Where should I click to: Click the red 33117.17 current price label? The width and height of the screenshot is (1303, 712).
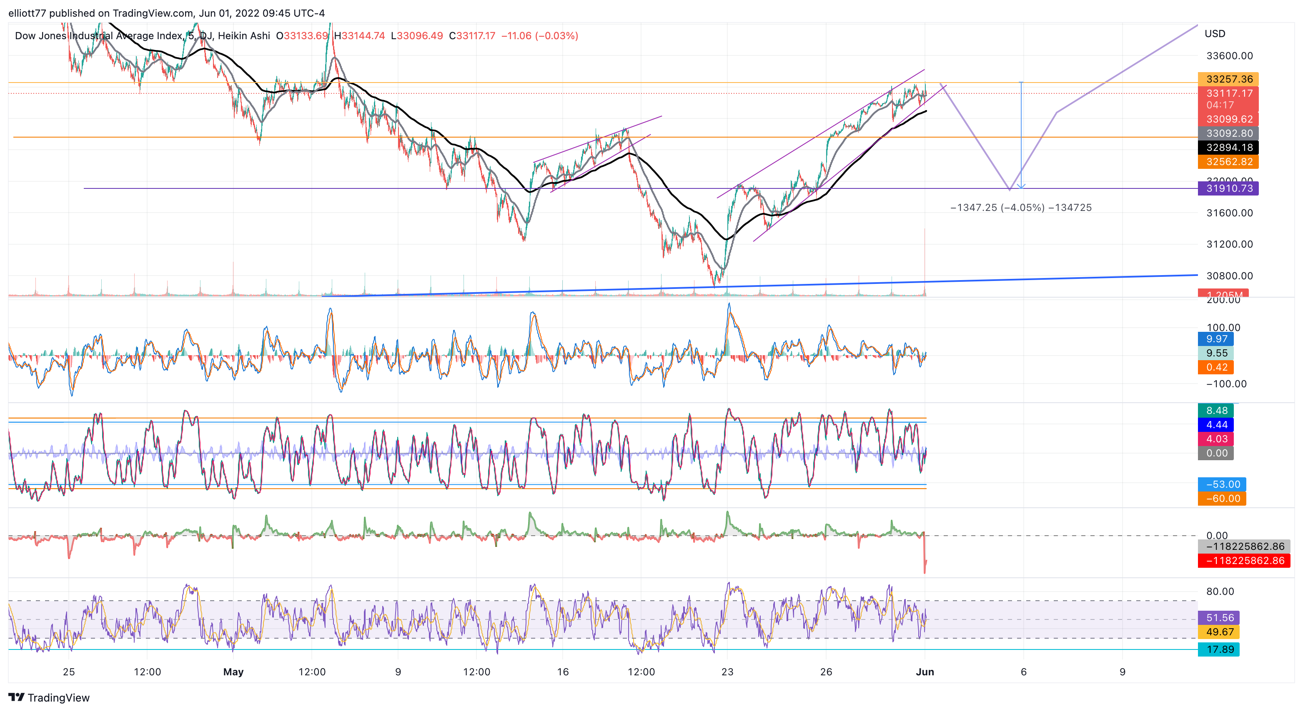1229,93
